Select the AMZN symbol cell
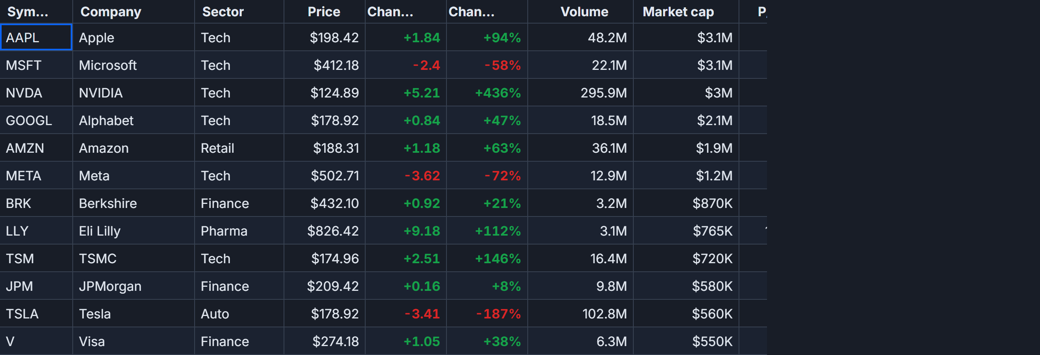This screenshot has width=1040, height=355. pyautogui.click(x=36, y=148)
